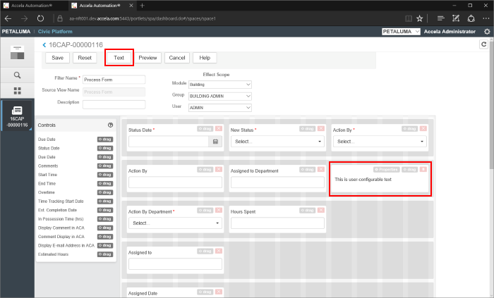
Task: Delete the user-configurable text block
Action: tap(423, 169)
